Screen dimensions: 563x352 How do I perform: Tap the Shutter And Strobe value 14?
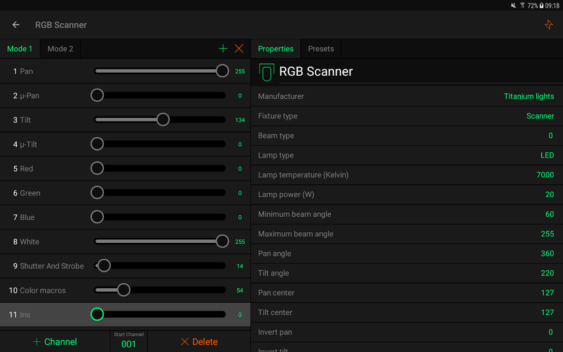click(x=240, y=266)
